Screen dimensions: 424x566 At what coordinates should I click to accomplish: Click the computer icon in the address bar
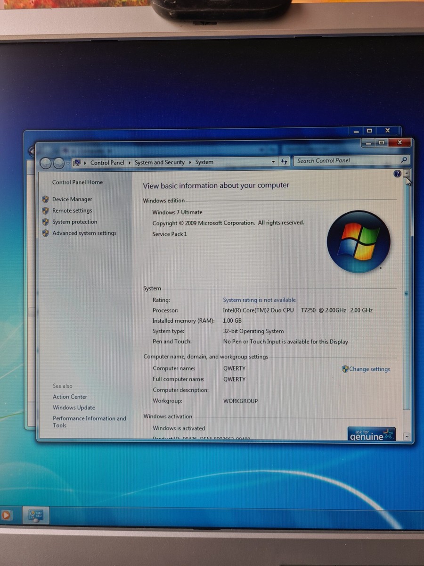(x=77, y=163)
